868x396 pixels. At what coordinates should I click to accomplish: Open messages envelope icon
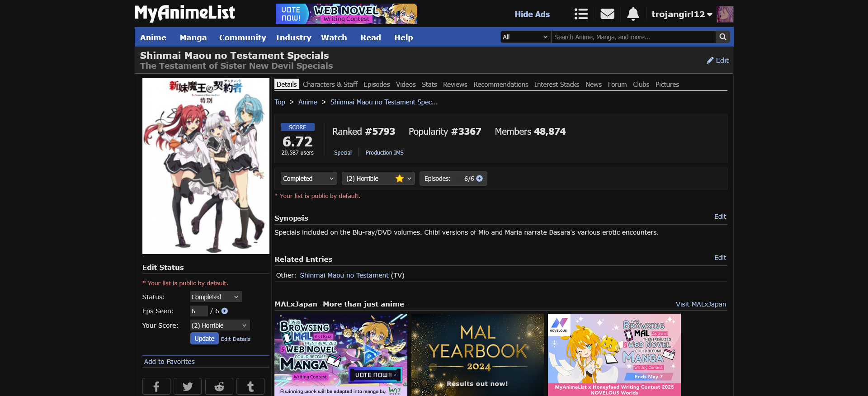click(607, 14)
